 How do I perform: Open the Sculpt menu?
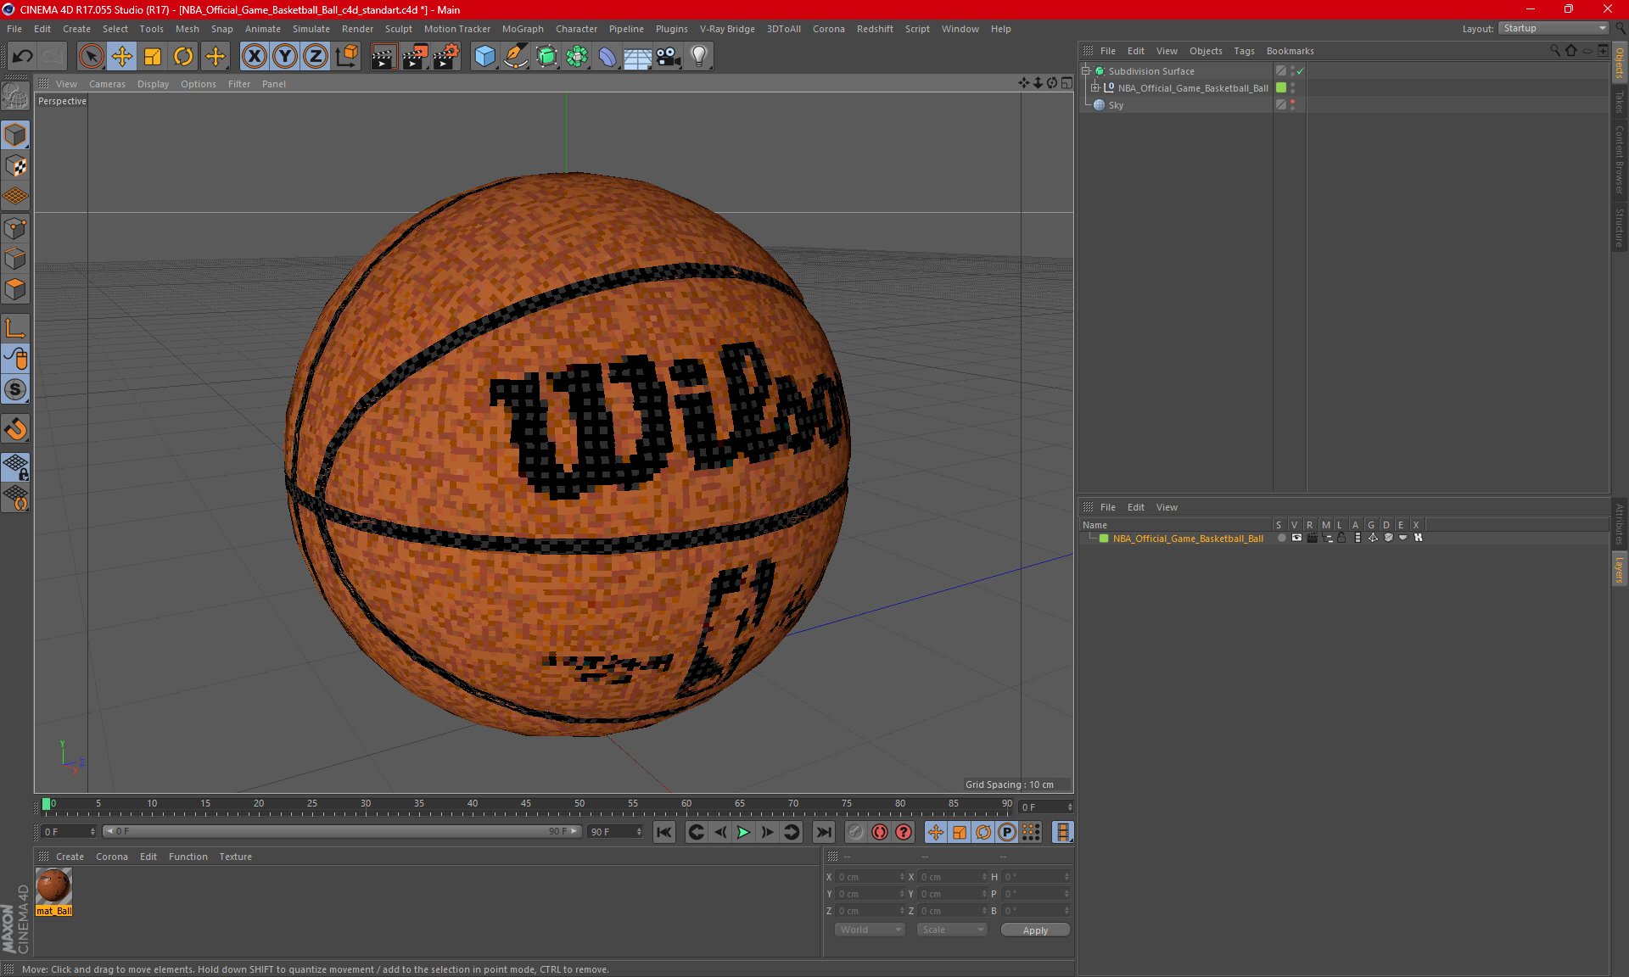398,29
